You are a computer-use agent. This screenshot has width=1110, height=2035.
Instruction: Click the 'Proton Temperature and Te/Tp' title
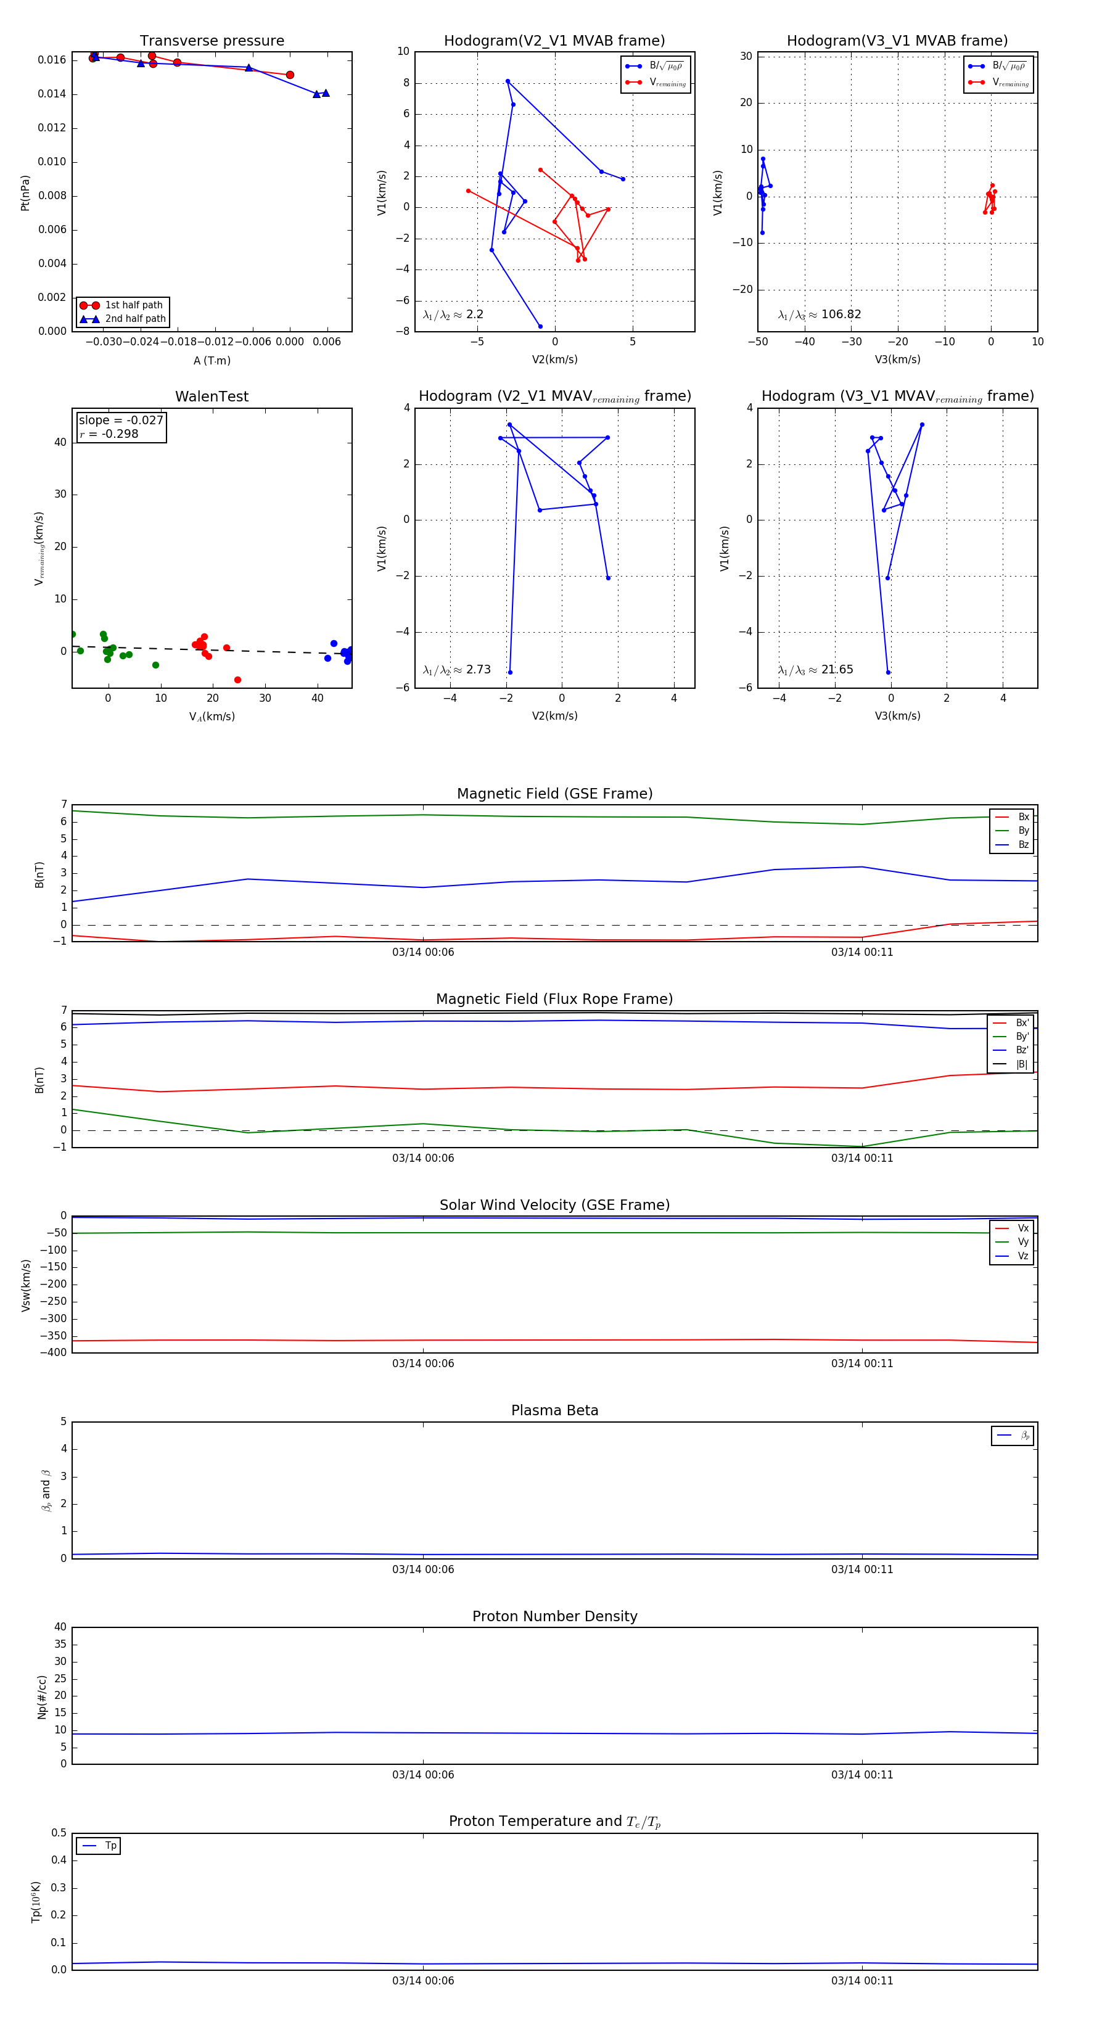click(554, 1821)
